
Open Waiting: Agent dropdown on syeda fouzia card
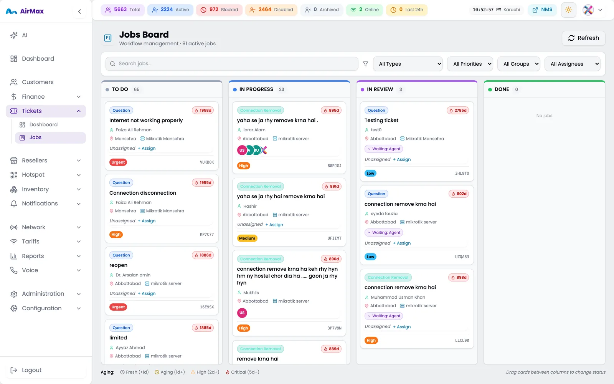(x=384, y=233)
